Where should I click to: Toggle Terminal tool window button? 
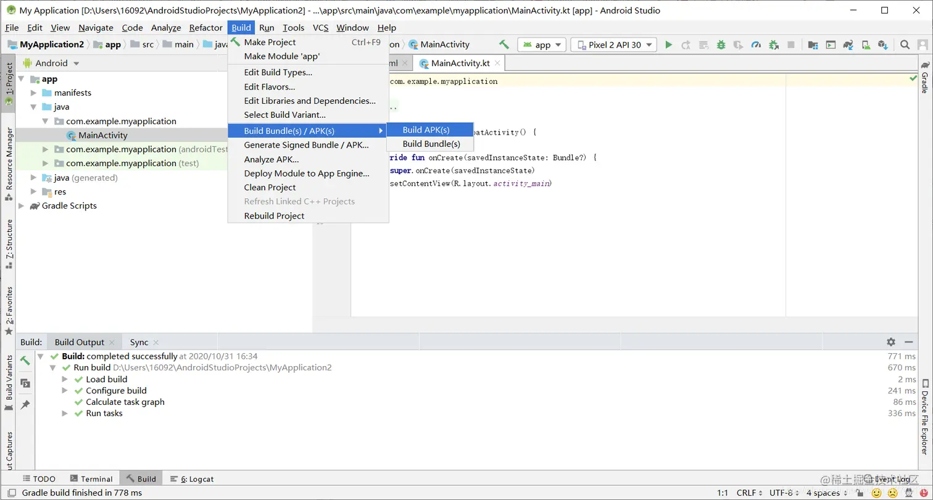click(x=91, y=478)
